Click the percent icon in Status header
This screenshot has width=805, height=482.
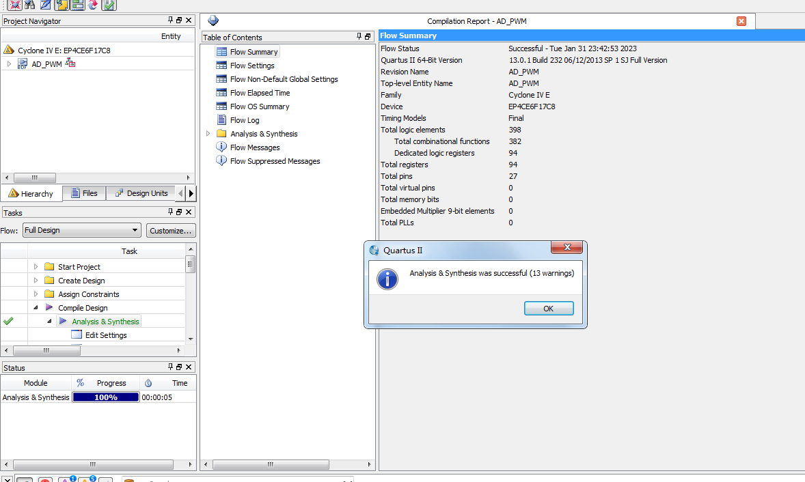80,382
